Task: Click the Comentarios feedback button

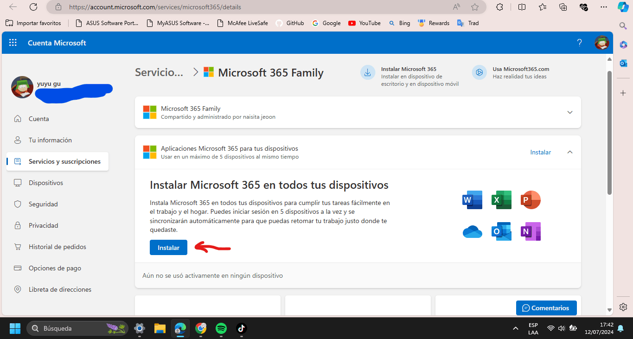Action: [x=546, y=308]
